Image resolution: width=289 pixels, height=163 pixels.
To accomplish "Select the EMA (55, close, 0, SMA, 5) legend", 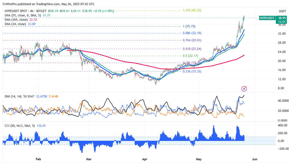I will click(x=23, y=15).
